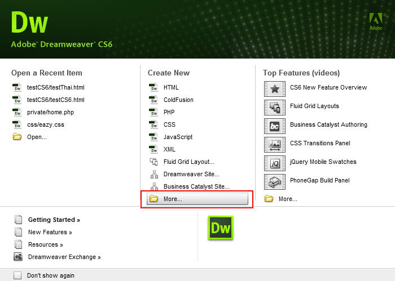Click the home.php file icon
Image resolution: width=395 pixels, height=281 pixels.
pyautogui.click(x=17, y=112)
